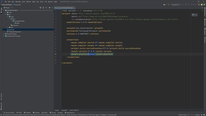Expand the test folder

point(8,27)
